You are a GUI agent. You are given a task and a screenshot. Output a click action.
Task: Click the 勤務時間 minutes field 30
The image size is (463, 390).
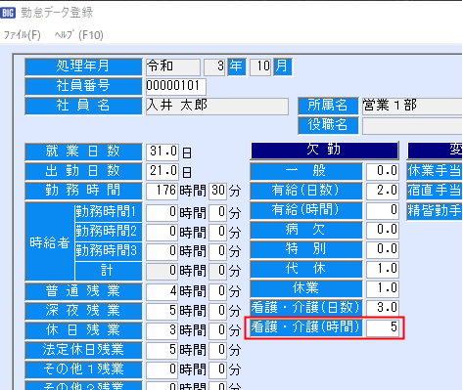click(x=218, y=191)
